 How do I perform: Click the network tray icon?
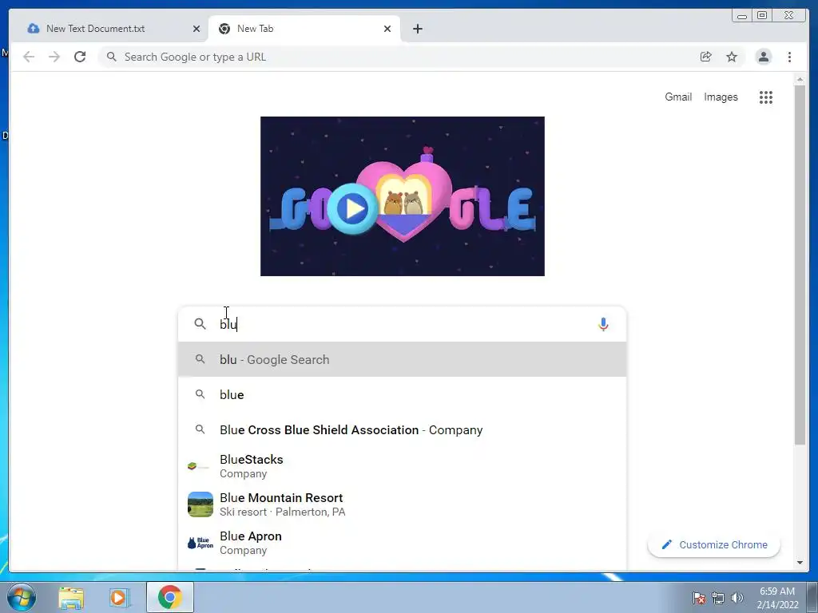(718, 598)
